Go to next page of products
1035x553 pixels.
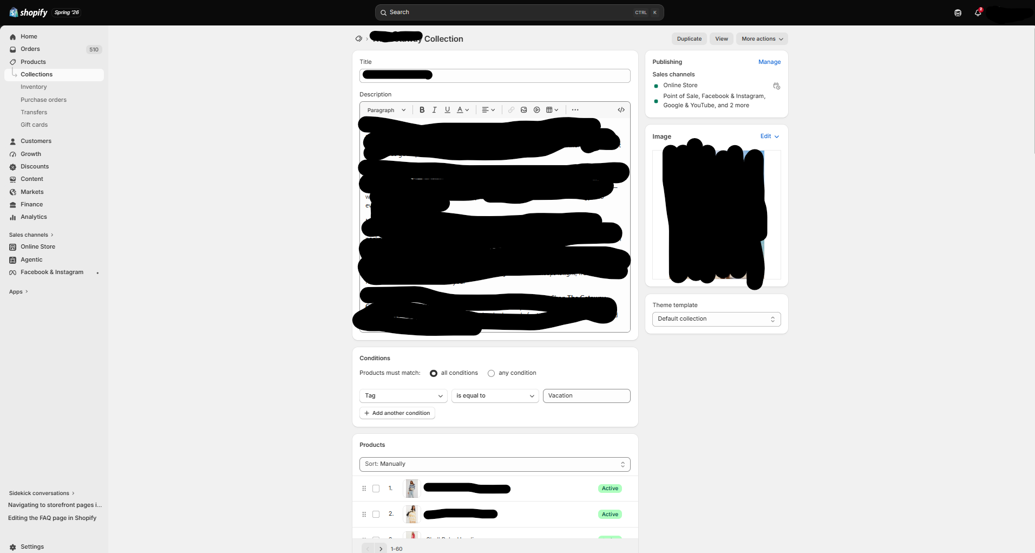click(x=381, y=549)
